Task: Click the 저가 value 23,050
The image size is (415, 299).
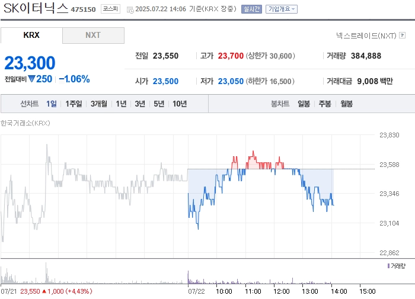Action: pos(231,81)
